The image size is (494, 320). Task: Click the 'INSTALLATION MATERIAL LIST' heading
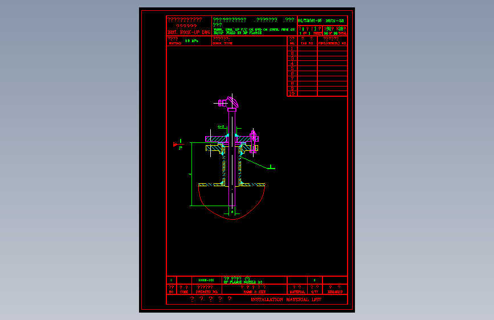[x=286, y=300]
